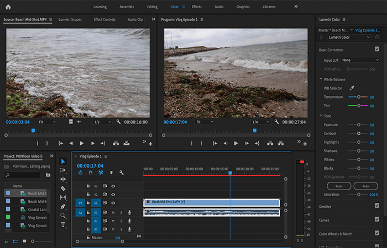Screen dimensions: 387x248
Task: Click the Reset button in Tone
Action: (339, 186)
